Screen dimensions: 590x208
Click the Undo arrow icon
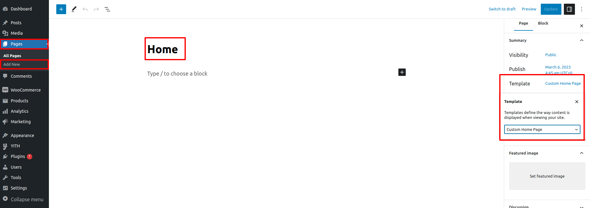coord(85,9)
